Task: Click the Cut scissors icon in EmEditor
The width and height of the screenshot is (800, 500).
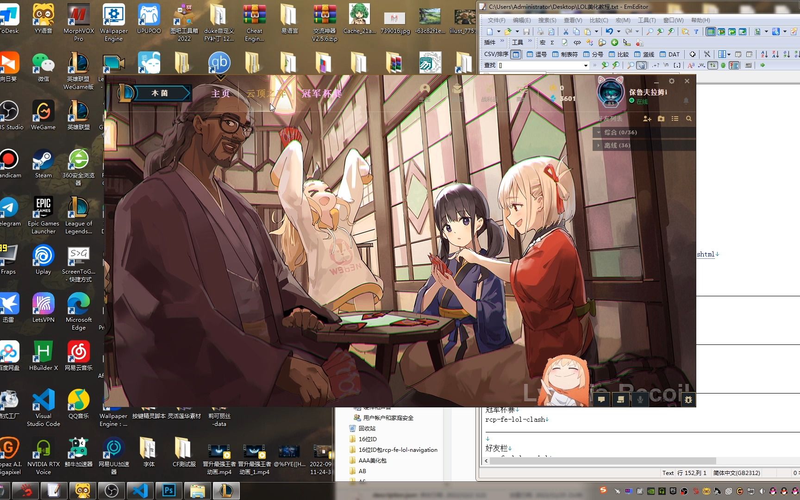Action: tap(565, 31)
